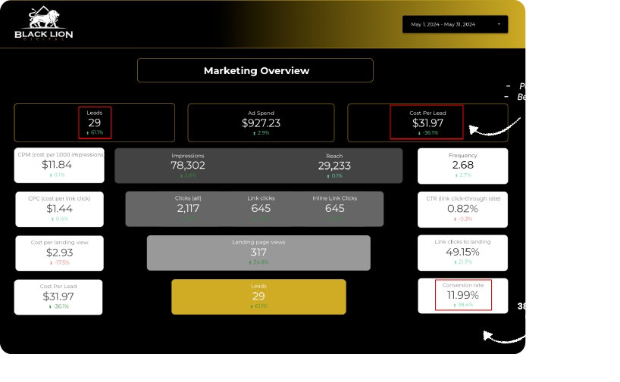Select the Landing page views 317 bar
The image size is (620, 382).
[x=258, y=253]
